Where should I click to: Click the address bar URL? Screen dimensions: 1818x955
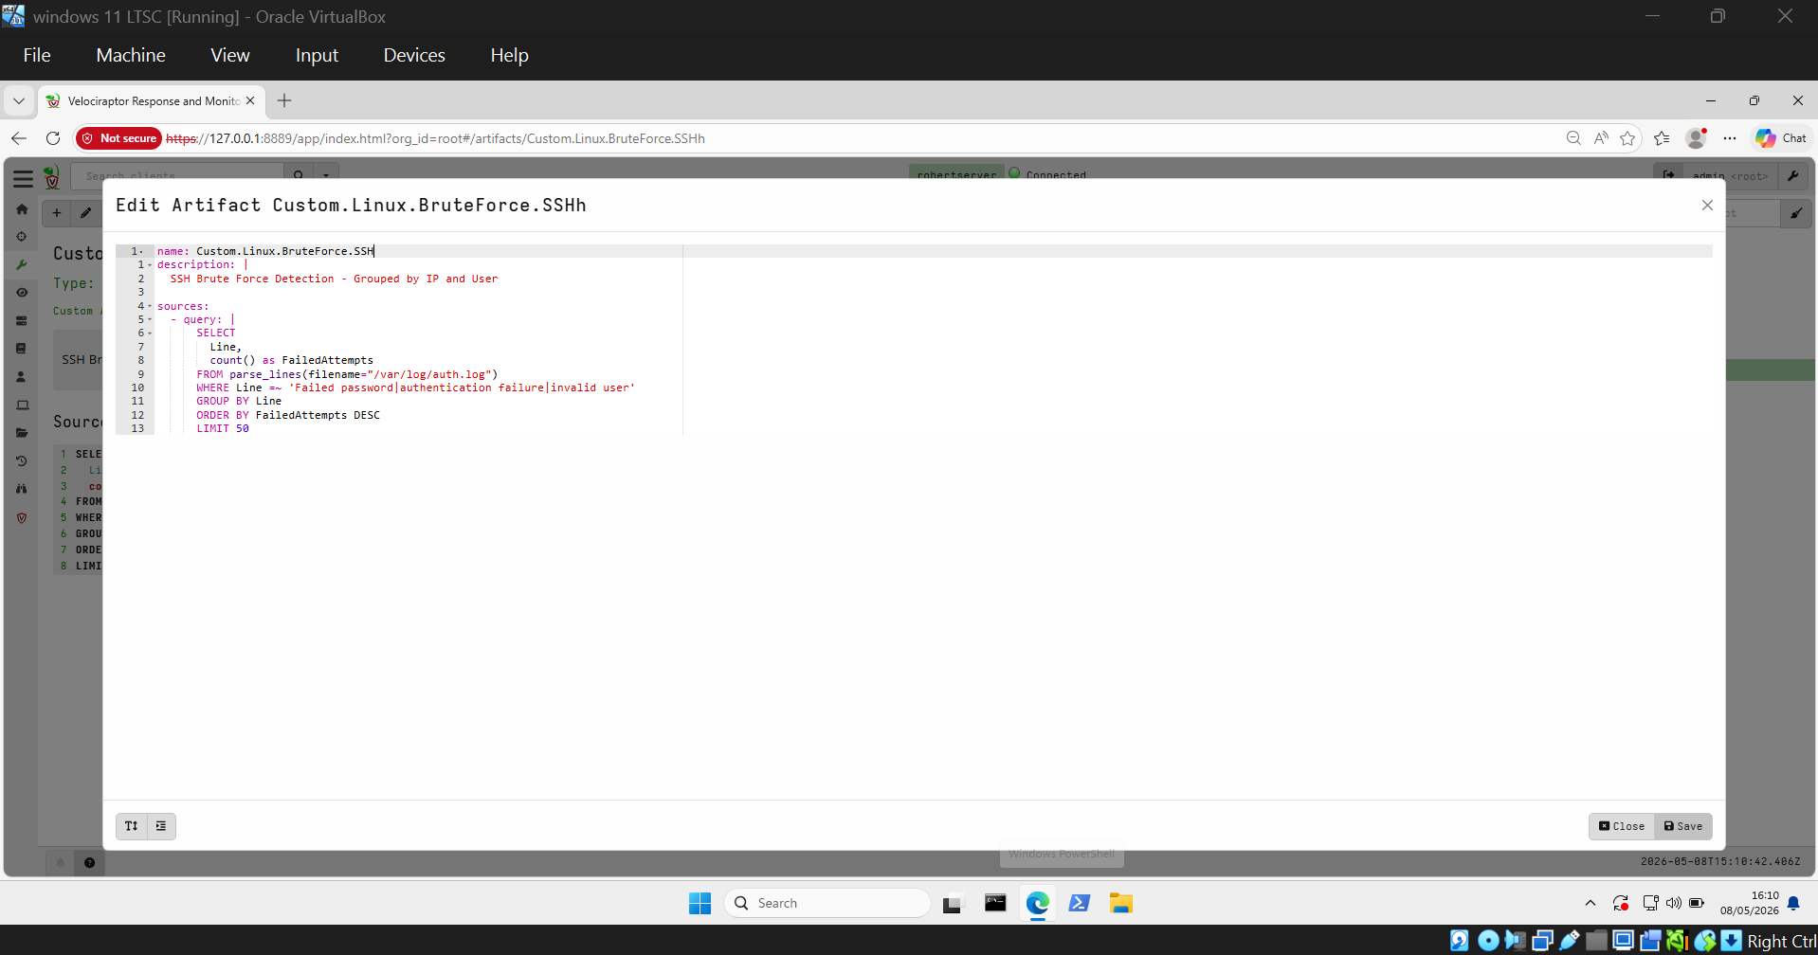click(x=435, y=138)
